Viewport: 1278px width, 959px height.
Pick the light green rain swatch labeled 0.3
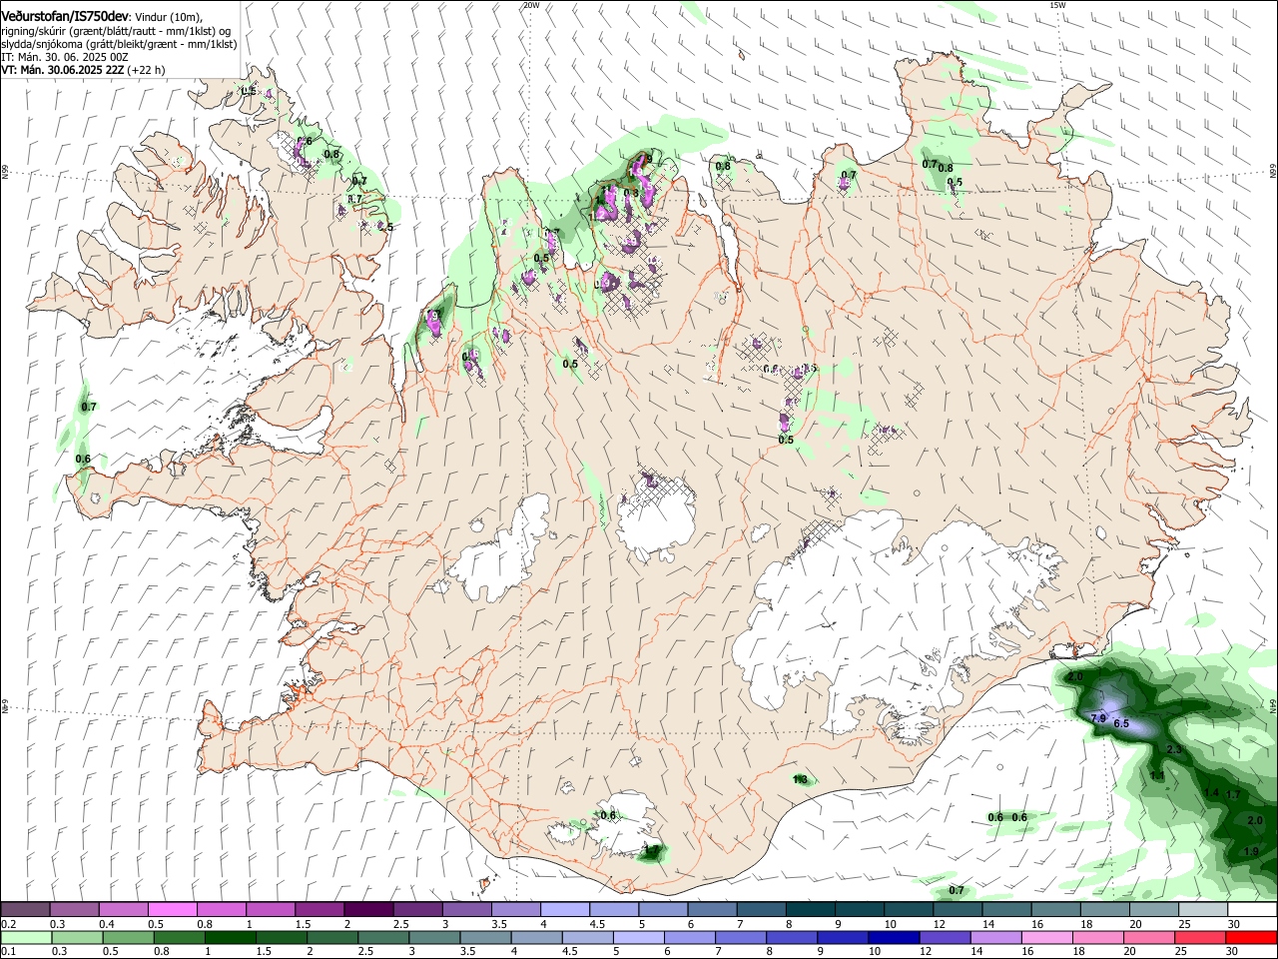[77, 937]
